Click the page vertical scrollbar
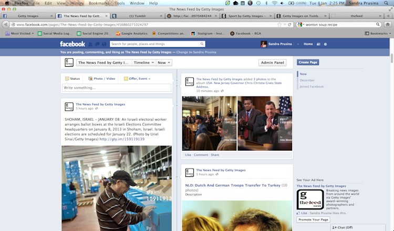 click(392, 58)
